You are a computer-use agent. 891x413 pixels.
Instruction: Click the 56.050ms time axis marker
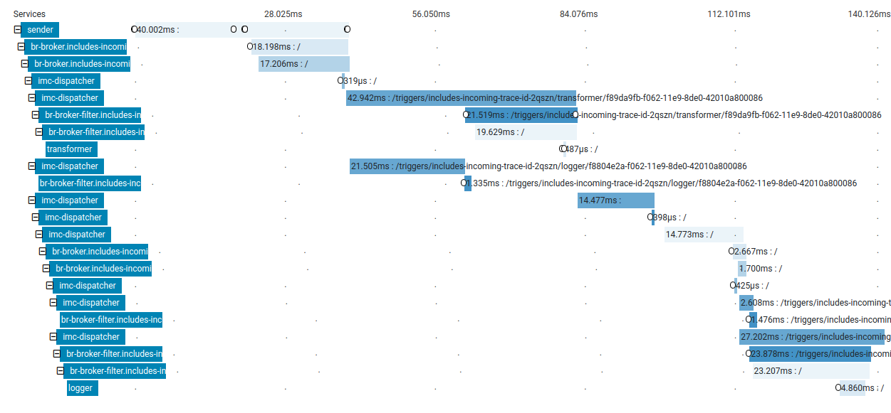[x=431, y=14]
